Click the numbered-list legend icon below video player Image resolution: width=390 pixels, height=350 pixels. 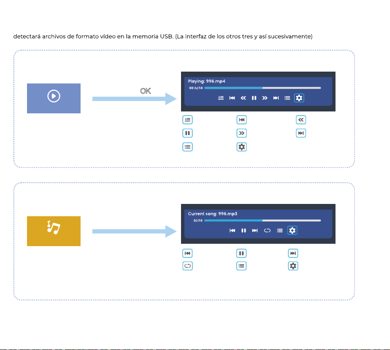(188, 120)
